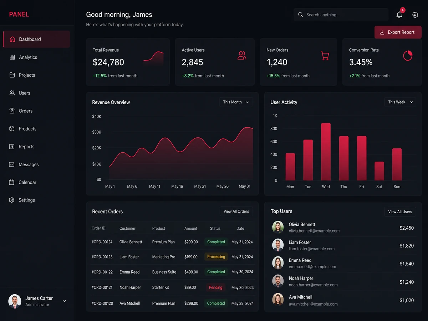The image size is (428, 321).
Task: Click the Reports document icon
Action: 12,147
